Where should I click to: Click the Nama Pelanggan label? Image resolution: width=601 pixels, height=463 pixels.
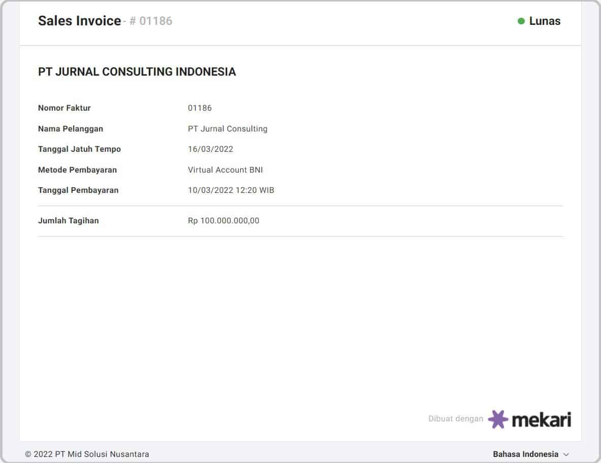click(71, 128)
